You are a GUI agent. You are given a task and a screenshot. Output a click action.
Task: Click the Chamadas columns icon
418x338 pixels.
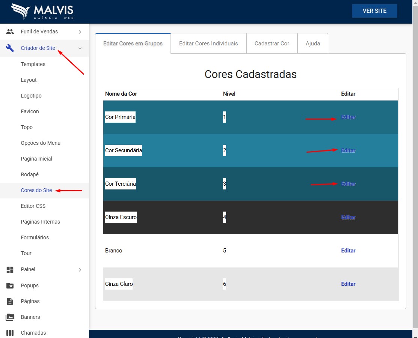tap(10, 333)
